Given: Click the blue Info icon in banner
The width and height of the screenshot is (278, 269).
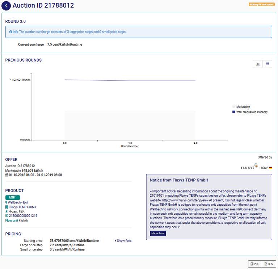Looking at the screenshot, I should click(x=10, y=32).
